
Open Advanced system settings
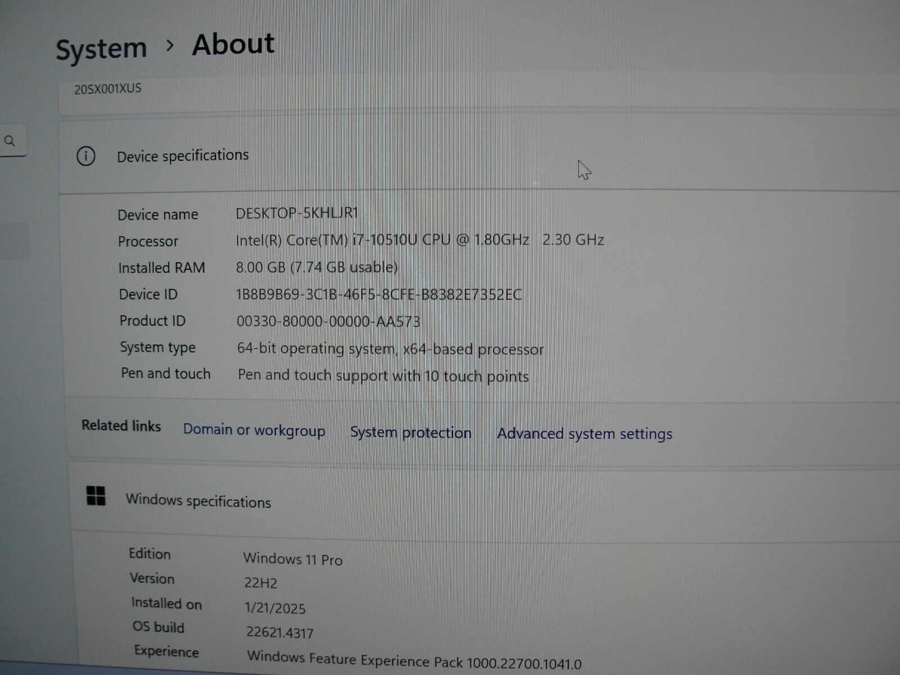(x=584, y=434)
